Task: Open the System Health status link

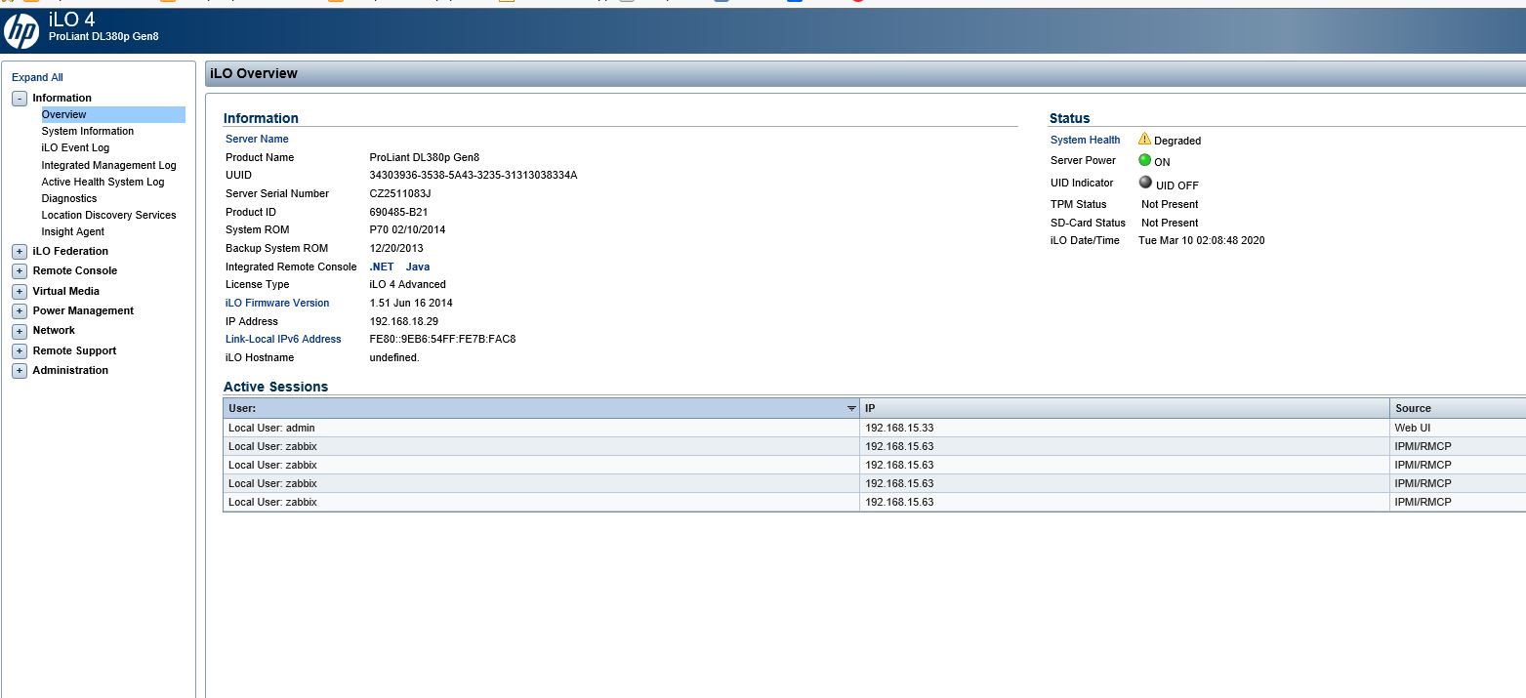Action: point(1085,140)
